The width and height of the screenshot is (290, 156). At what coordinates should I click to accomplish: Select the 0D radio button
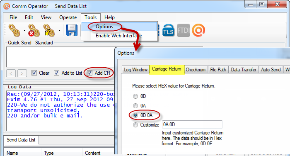135,96
